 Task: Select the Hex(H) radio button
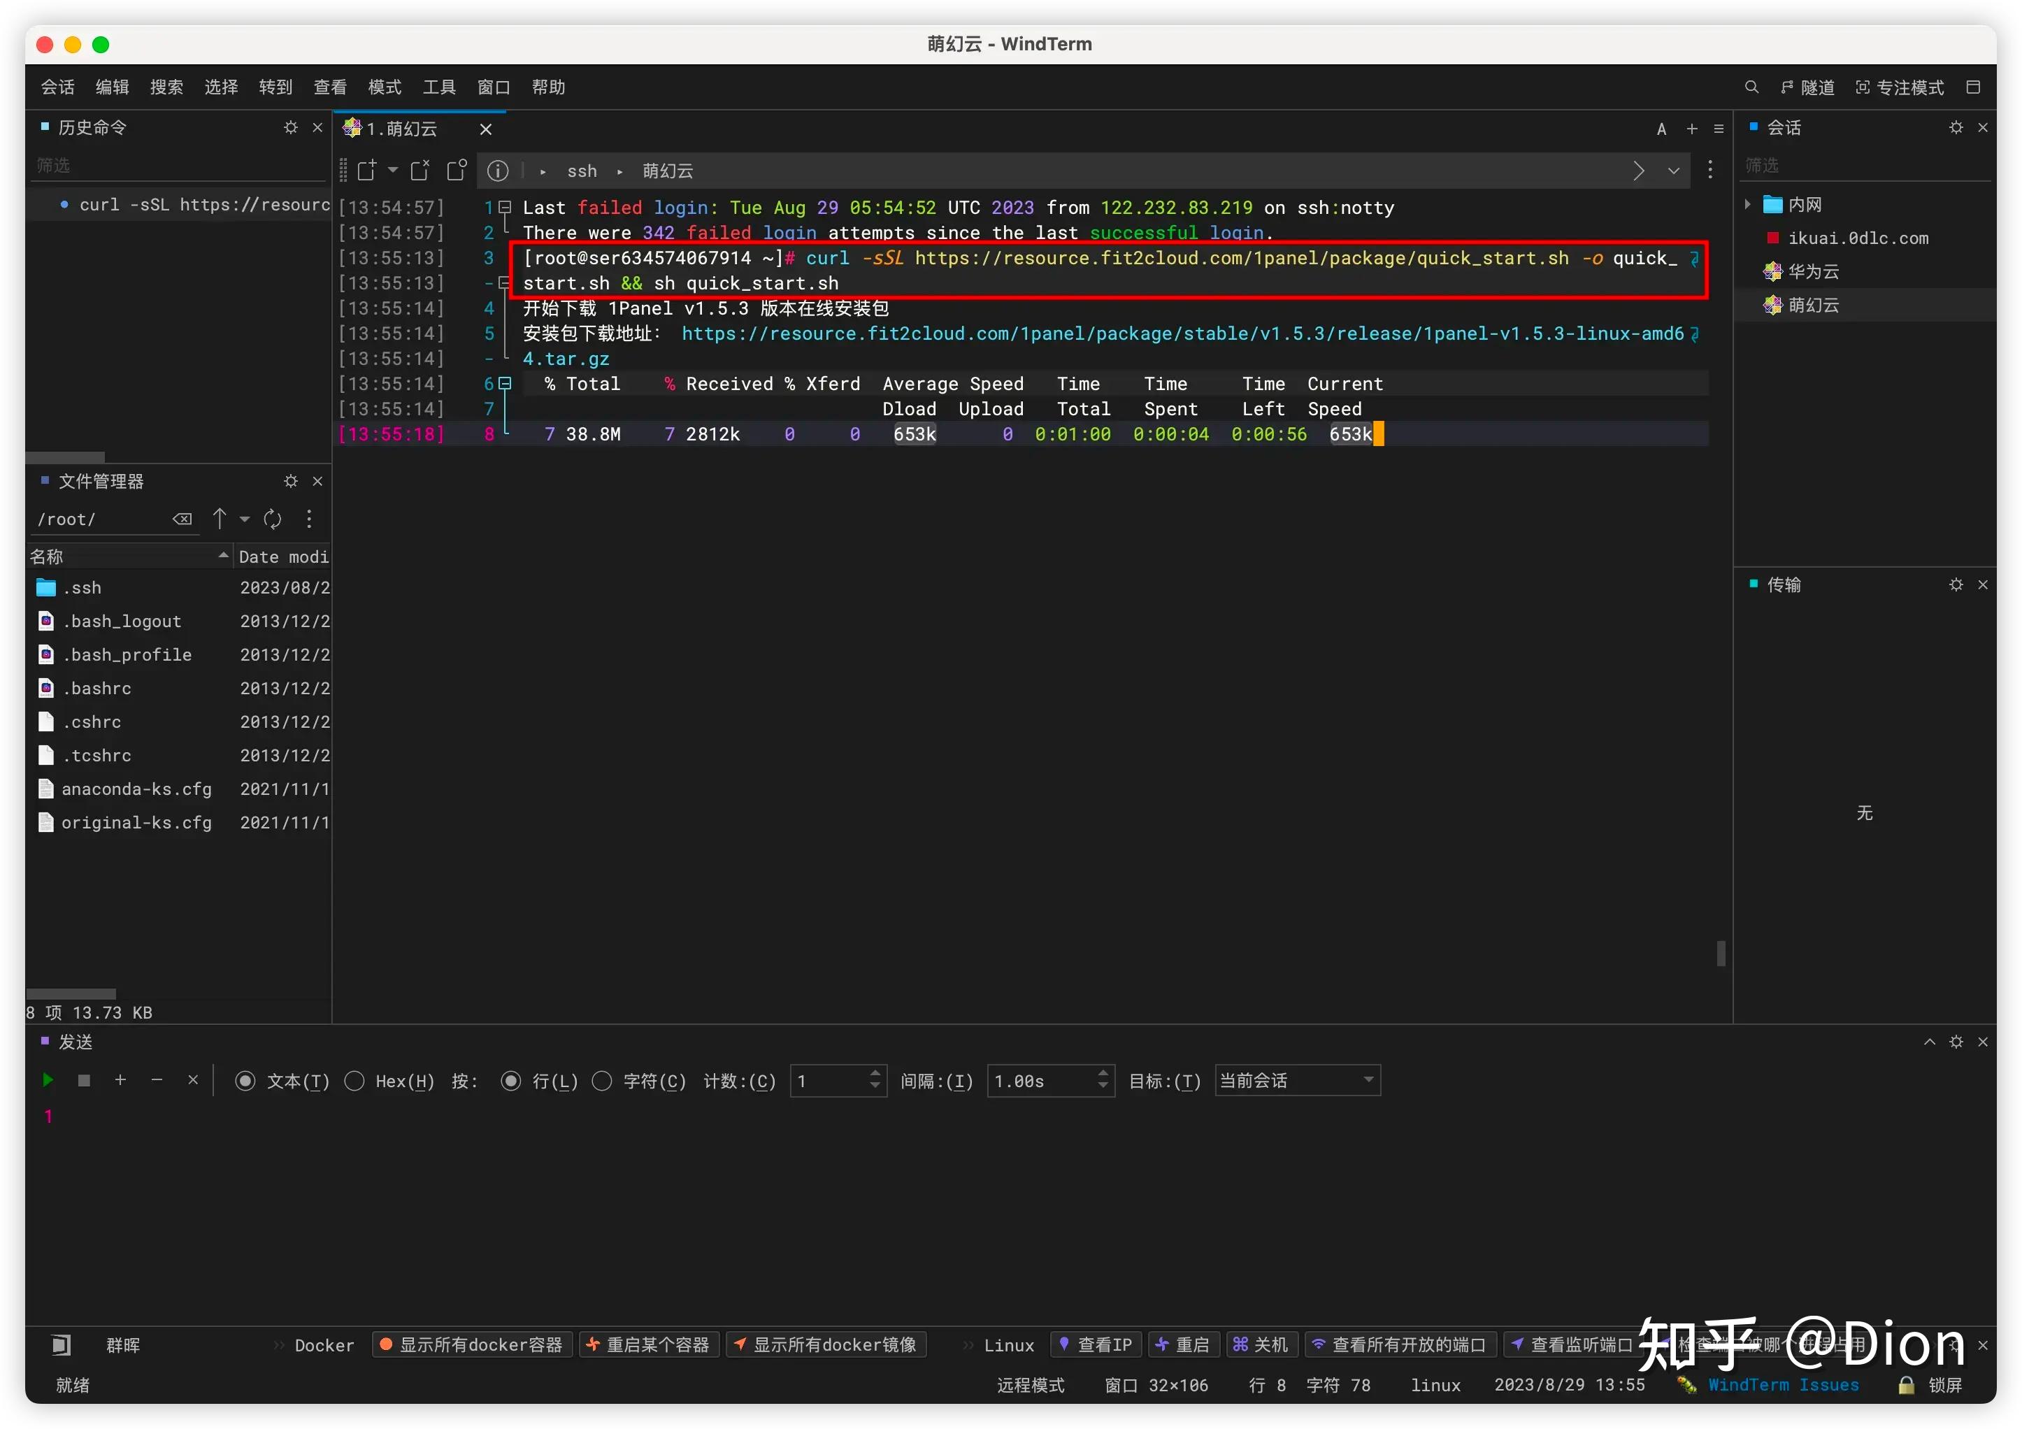coord(355,1082)
